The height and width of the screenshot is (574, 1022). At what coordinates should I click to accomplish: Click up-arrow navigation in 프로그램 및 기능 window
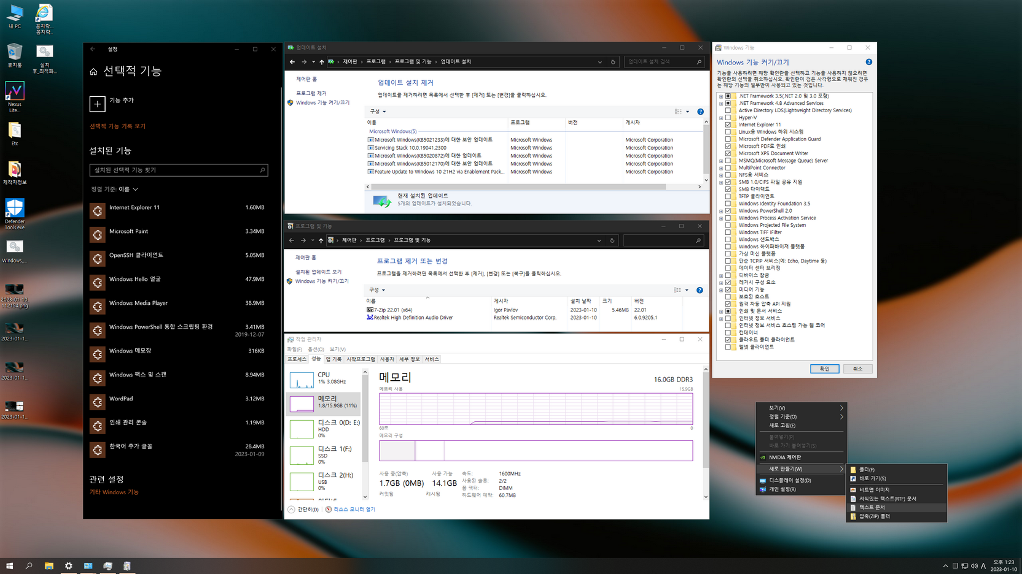click(321, 240)
